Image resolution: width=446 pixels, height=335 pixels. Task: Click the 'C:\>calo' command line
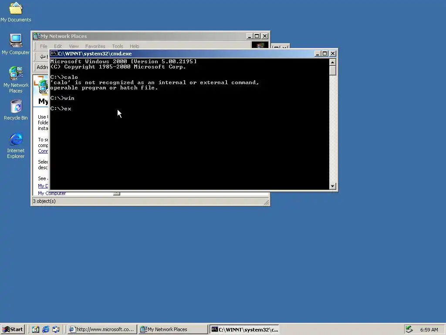coord(64,77)
